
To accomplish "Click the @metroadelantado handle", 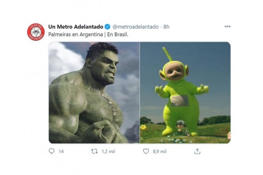I will coord(135,27).
